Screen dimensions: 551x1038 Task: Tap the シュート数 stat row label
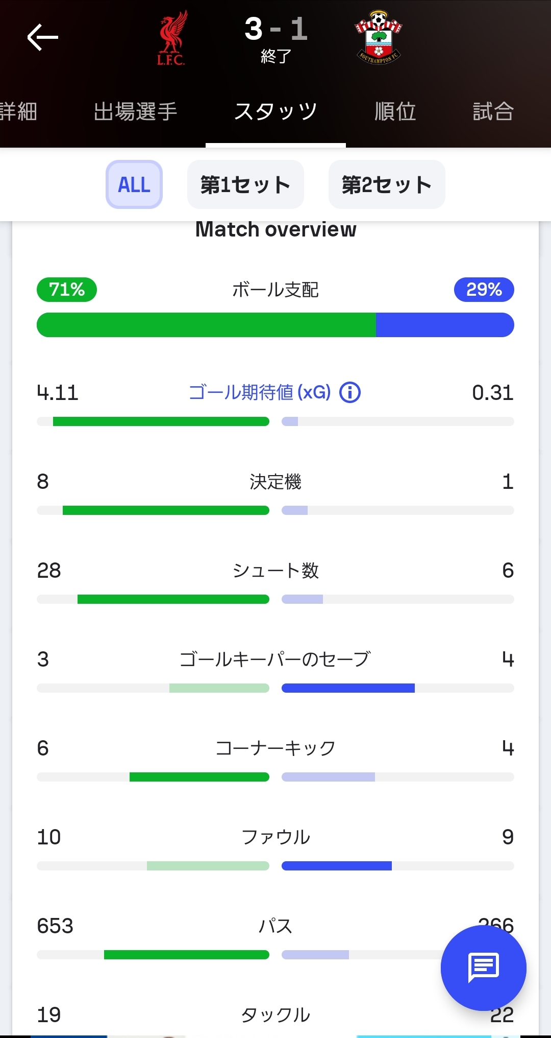click(275, 570)
